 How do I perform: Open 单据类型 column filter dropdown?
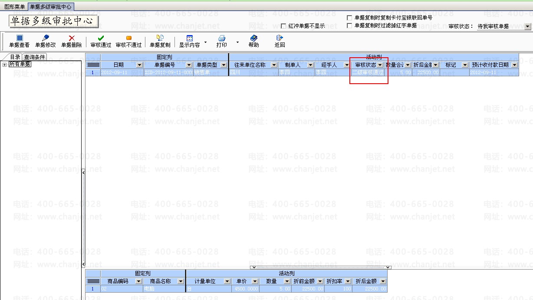coord(224,65)
